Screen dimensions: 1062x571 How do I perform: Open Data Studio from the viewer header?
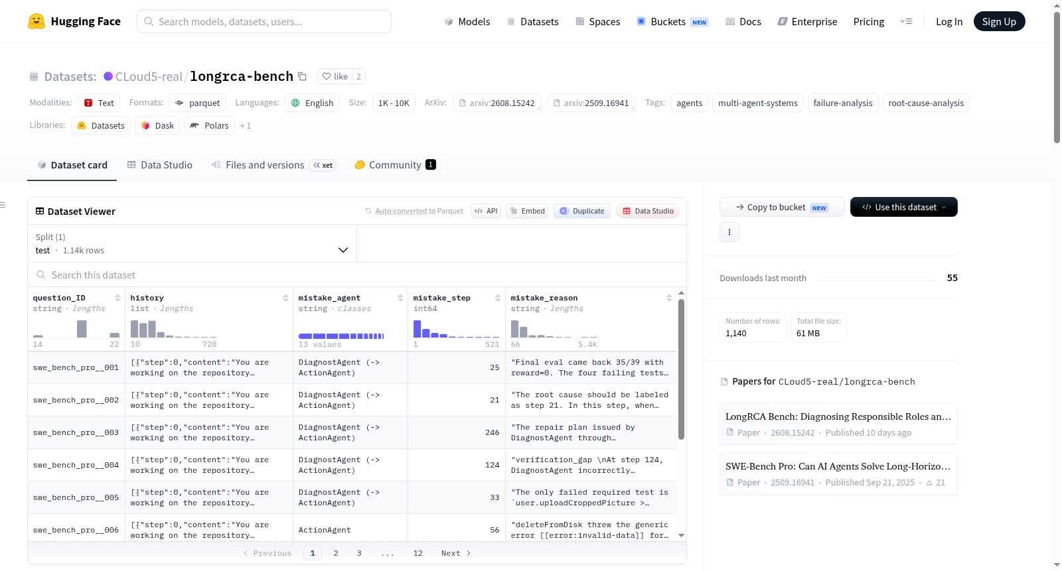coord(648,211)
